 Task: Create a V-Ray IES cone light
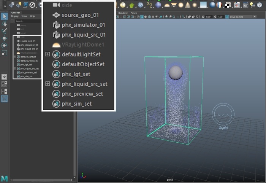(x=188, y=5)
